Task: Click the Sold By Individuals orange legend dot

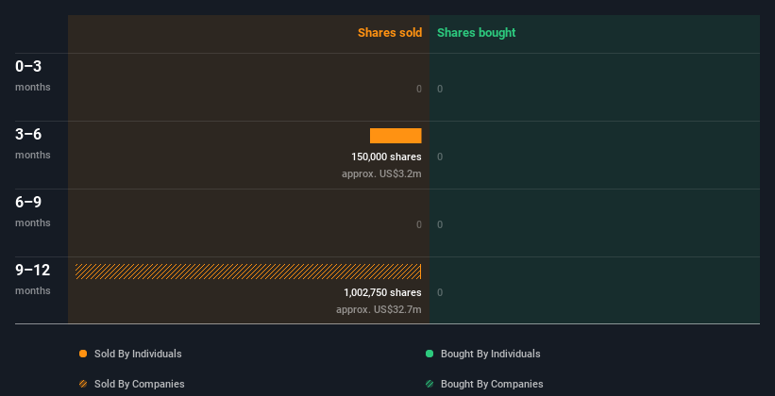Action: click(x=83, y=354)
